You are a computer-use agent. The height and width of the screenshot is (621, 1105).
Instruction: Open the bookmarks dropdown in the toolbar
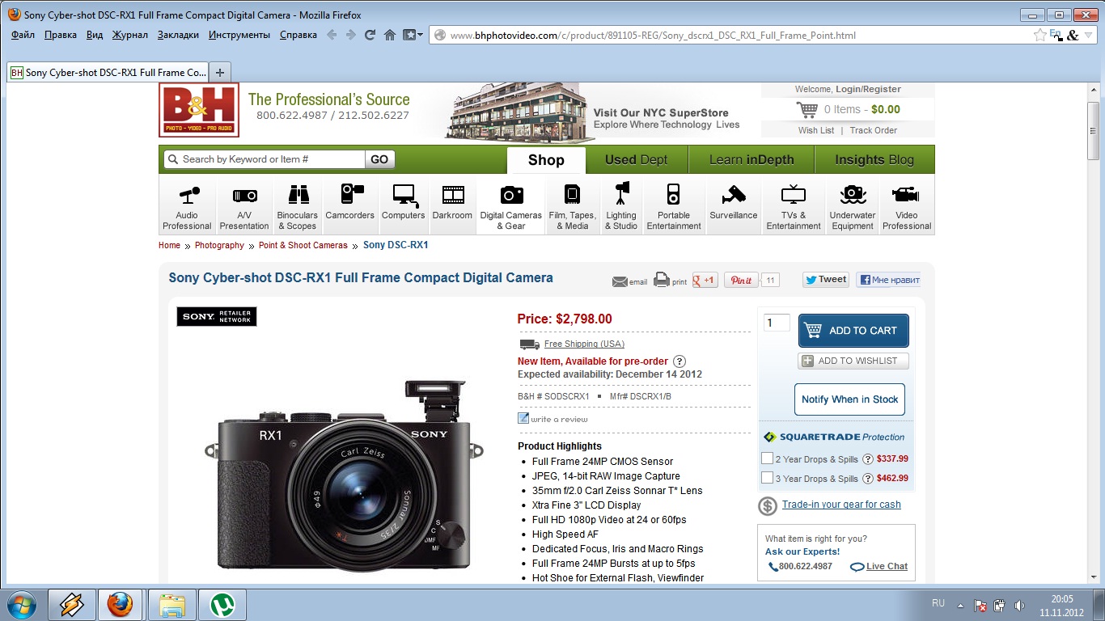(413, 35)
